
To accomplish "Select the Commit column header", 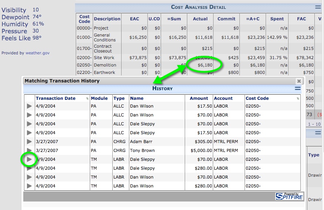I will [226, 19].
